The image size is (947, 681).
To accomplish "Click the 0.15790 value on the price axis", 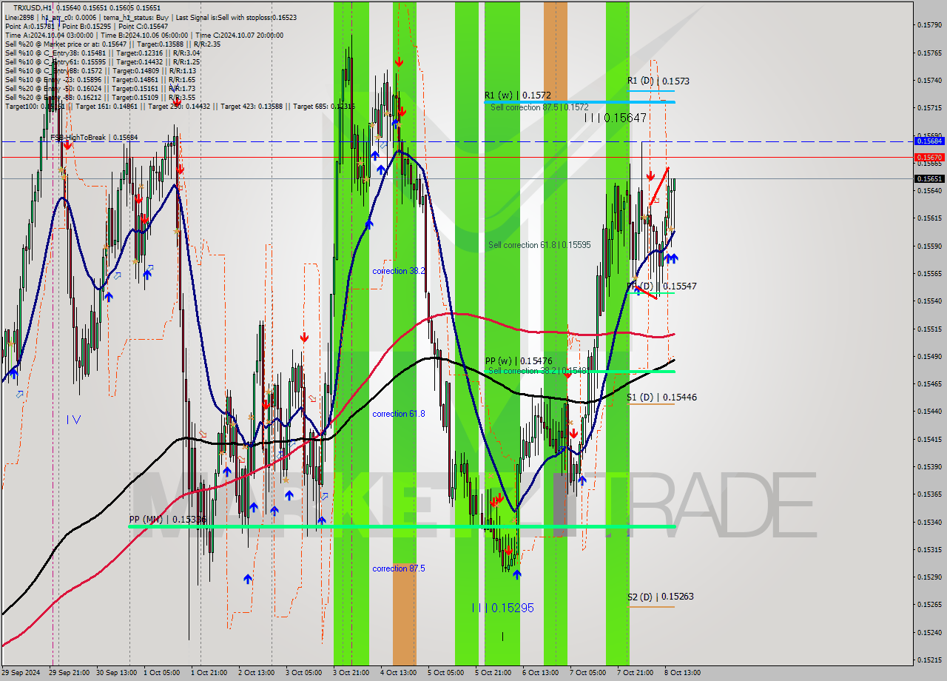I will coord(929,25).
